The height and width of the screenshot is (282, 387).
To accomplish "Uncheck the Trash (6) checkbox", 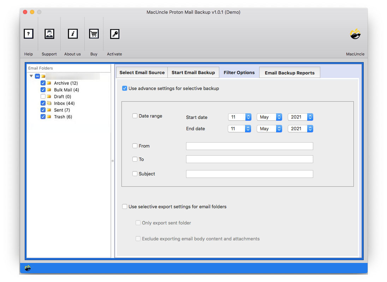I will point(43,116).
